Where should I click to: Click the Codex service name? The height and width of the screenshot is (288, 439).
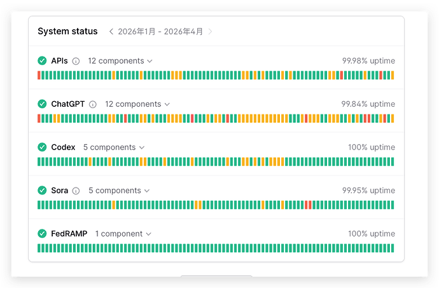[x=63, y=147]
